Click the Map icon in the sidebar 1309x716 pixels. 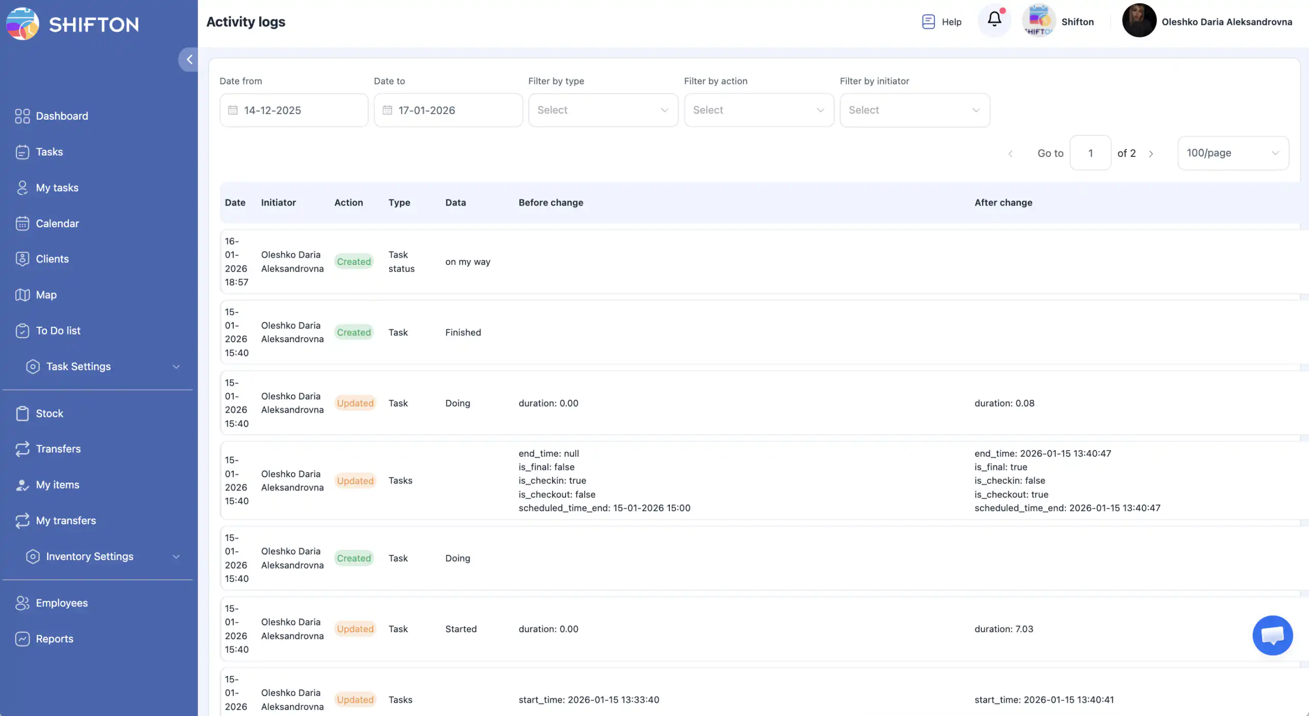tap(22, 295)
